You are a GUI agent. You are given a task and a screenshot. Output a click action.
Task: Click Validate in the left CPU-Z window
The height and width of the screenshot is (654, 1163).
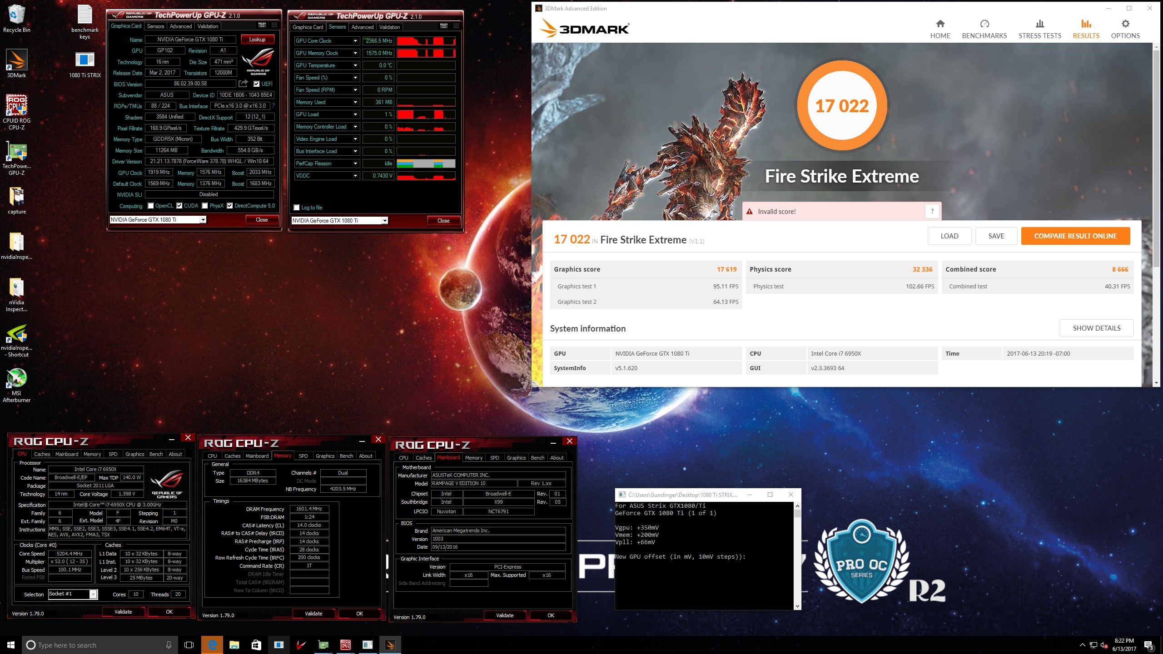(x=123, y=612)
